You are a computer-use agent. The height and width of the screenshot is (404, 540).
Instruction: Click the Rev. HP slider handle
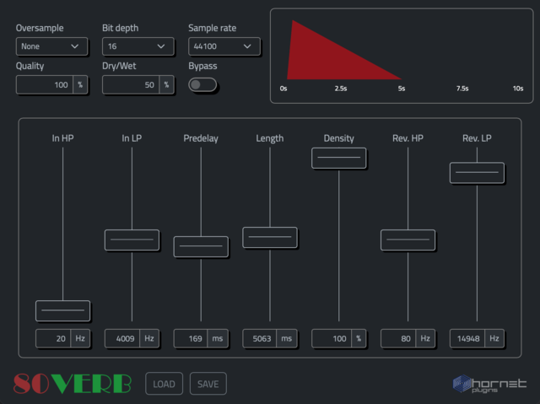pos(408,240)
